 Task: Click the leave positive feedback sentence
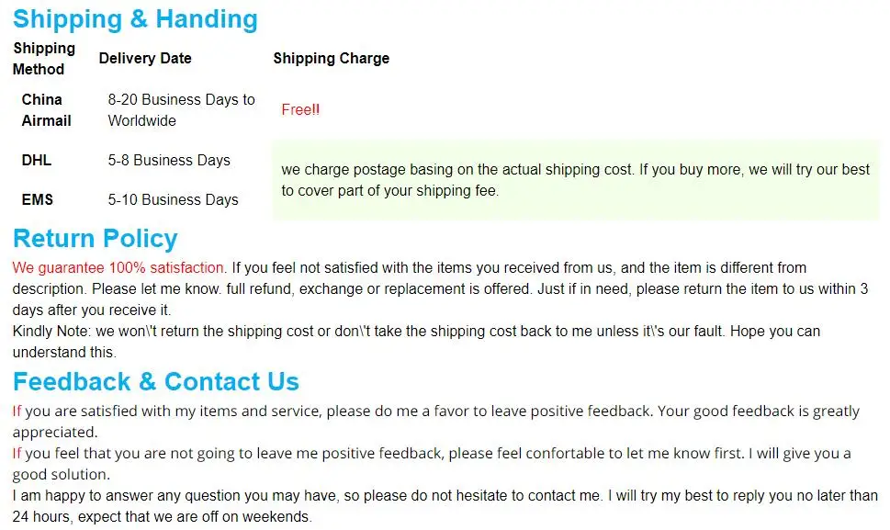[436, 422]
